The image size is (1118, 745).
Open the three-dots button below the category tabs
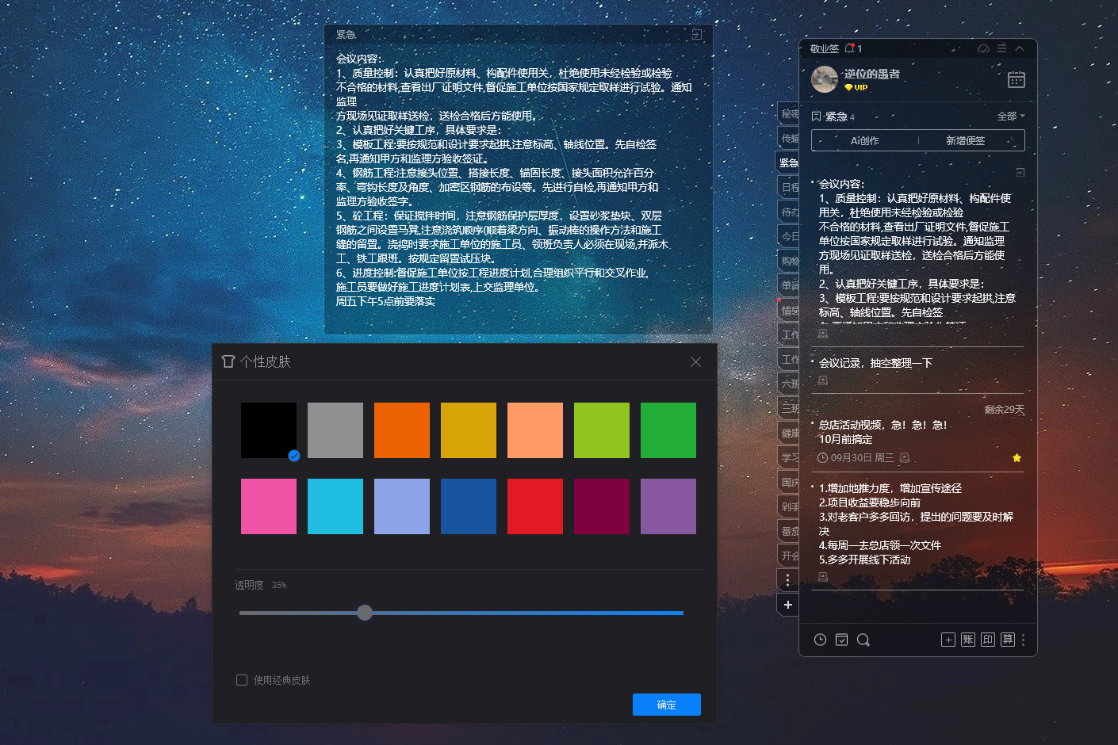pyautogui.click(x=787, y=580)
